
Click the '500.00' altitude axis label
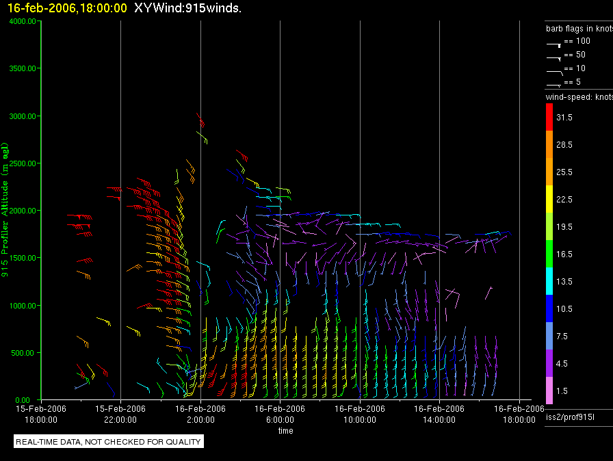[23, 353]
